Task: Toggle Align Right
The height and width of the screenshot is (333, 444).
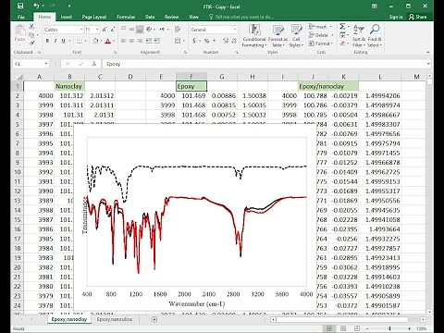Action: coord(140,41)
